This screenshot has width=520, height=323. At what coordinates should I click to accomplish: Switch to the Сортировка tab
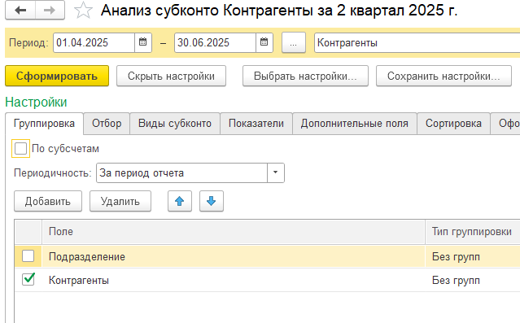pos(453,124)
